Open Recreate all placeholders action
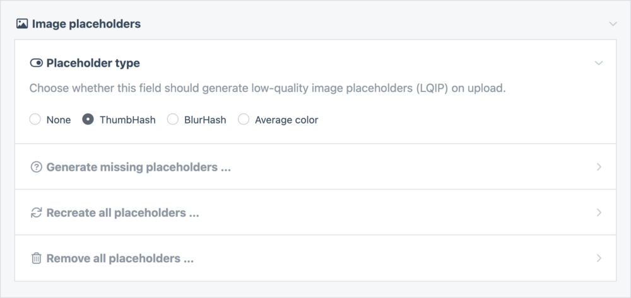The width and height of the screenshot is (631, 298). point(122,213)
